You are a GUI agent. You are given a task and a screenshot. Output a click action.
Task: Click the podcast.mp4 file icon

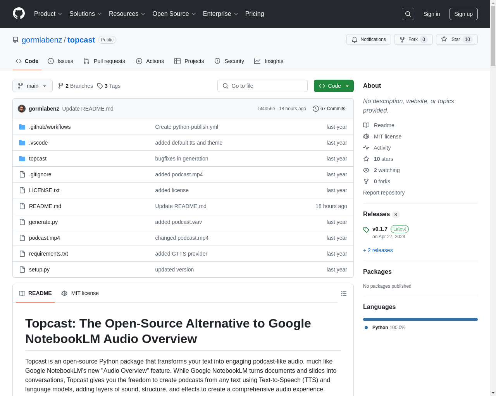tap(22, 238)
